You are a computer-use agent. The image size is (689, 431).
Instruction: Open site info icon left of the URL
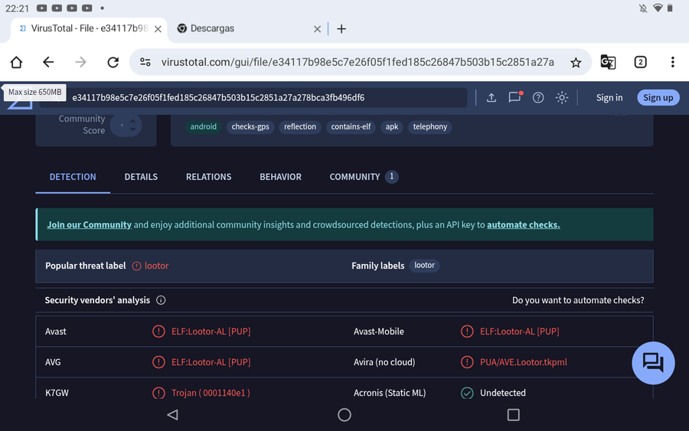coord(145,62)
